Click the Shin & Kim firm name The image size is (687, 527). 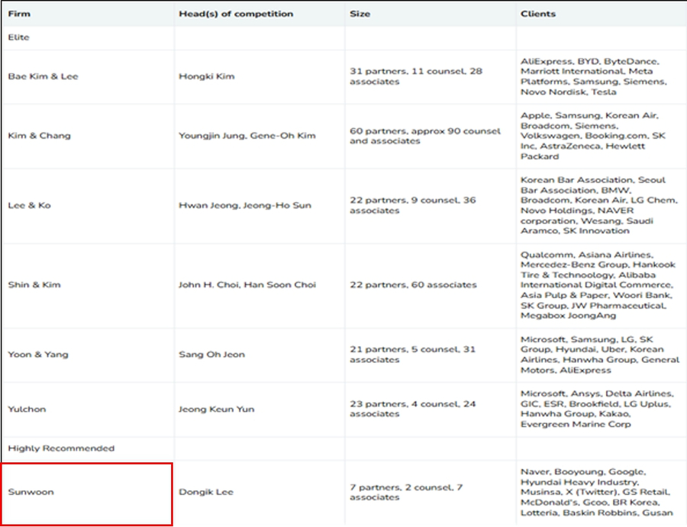click(34, 284)
